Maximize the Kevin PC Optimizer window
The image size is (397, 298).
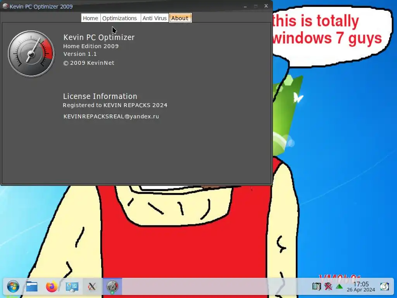point(256,6)
